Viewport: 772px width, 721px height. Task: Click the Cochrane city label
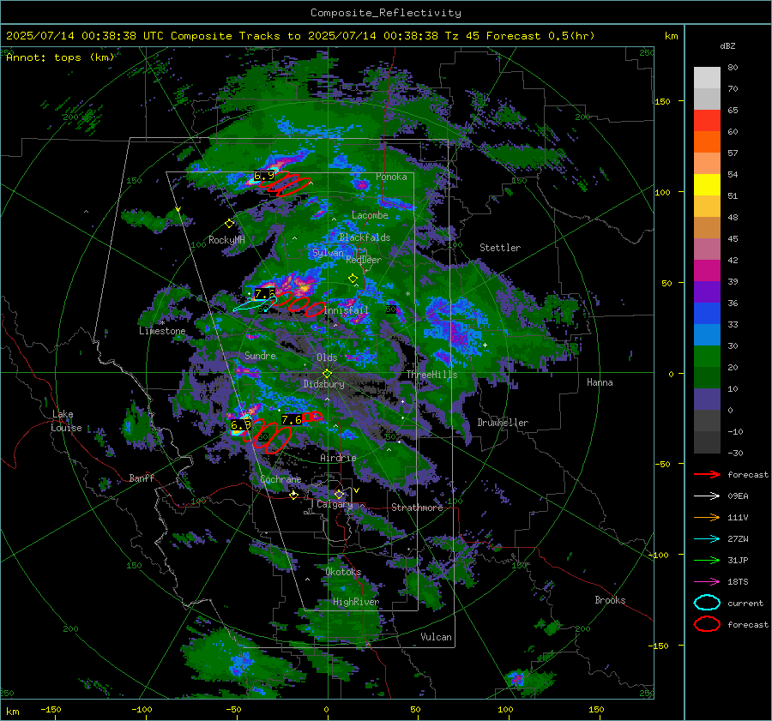[x=280, y=479]
